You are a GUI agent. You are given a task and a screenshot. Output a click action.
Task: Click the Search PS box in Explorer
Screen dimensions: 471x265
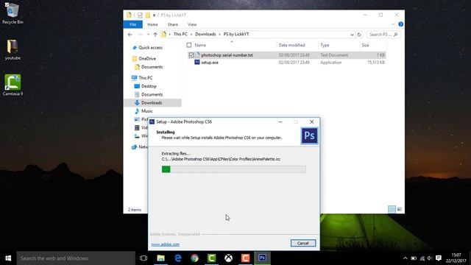pyautogui.click(x=383, y=35)
